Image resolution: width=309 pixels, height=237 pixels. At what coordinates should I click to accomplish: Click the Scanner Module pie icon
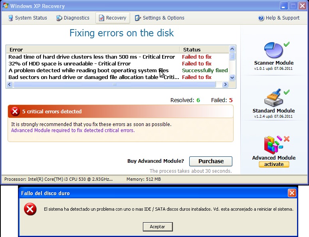(273, 50)
